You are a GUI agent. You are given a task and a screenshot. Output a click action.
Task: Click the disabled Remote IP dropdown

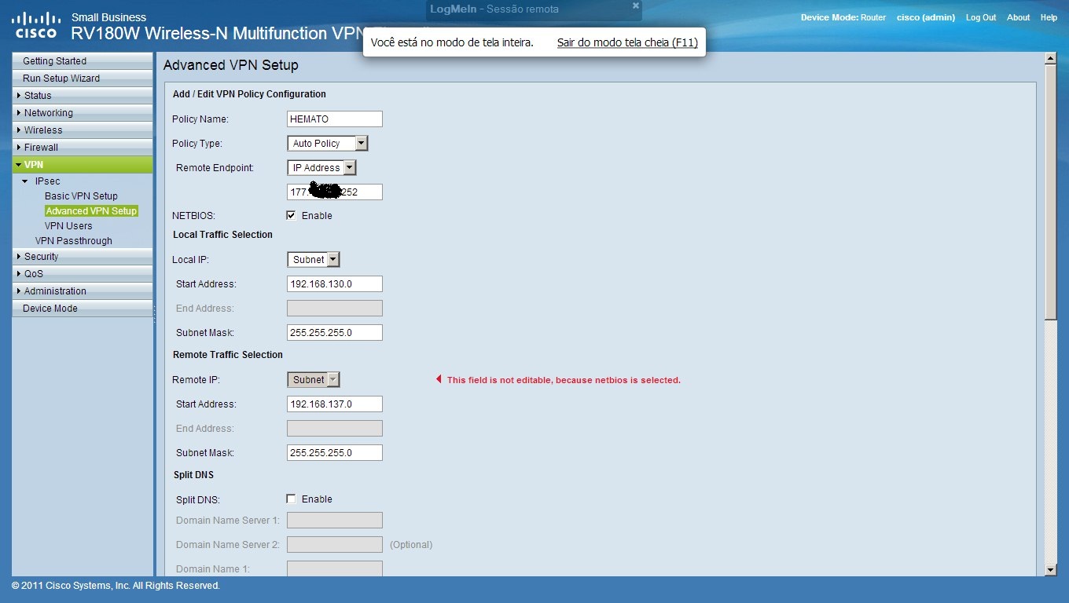[314, 380]
